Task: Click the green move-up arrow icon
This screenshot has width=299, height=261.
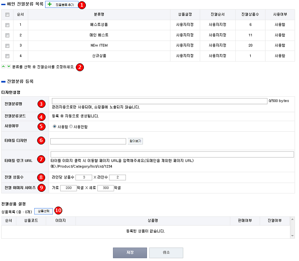Action: coord(4,66)
